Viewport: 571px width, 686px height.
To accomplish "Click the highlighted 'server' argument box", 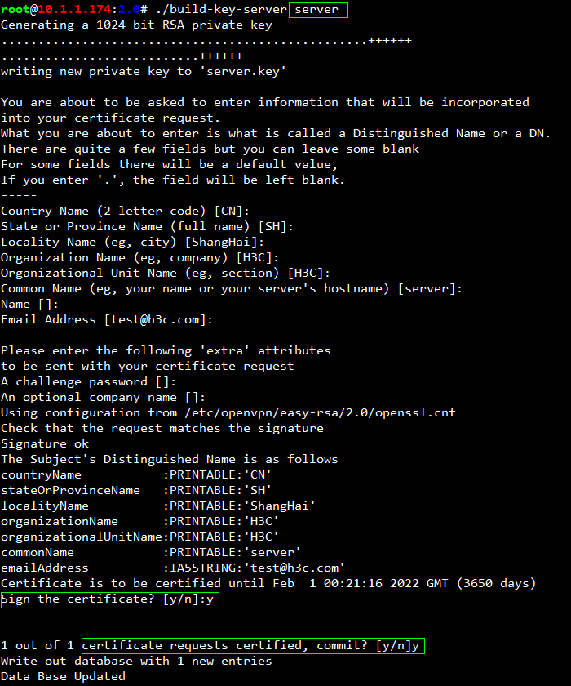I will [318, 10].
